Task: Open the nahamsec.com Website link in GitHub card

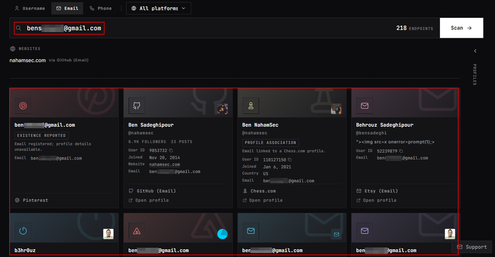Action: (x=164, y=164)
